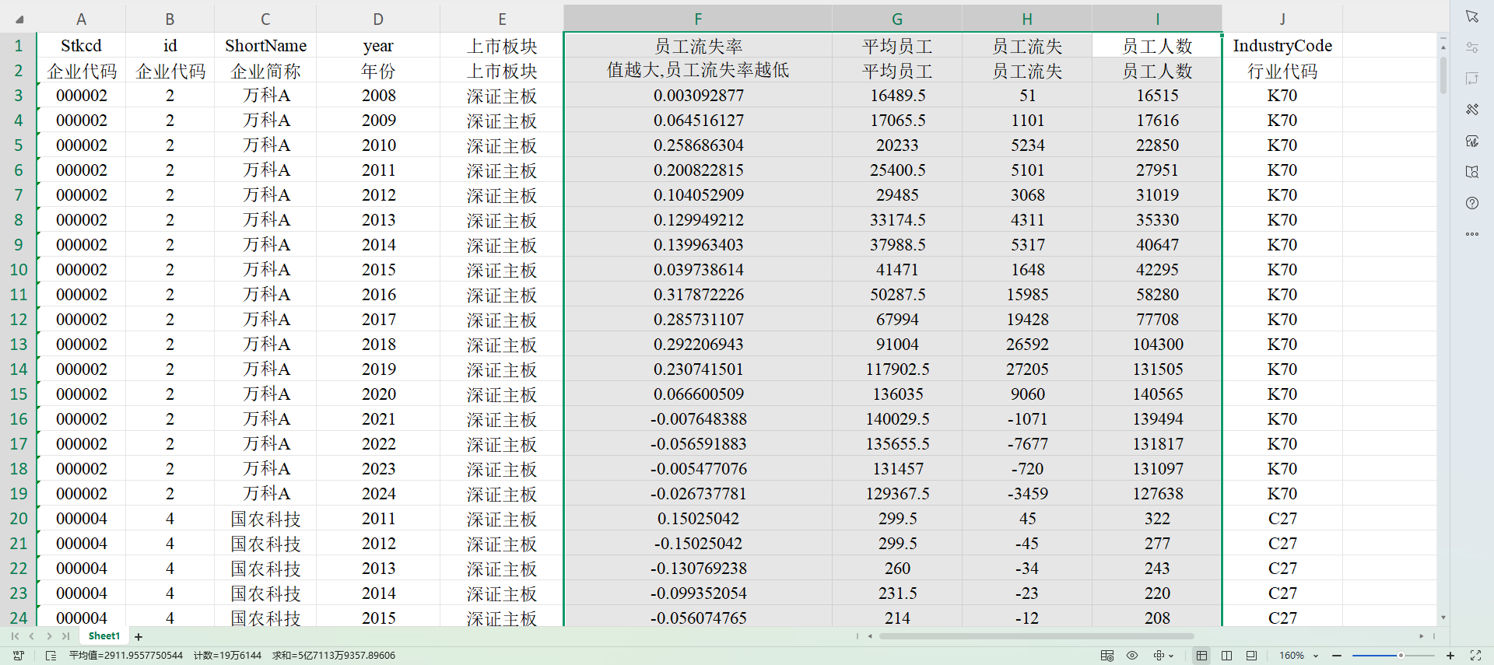Select column J header

(x=1282, y=19)
